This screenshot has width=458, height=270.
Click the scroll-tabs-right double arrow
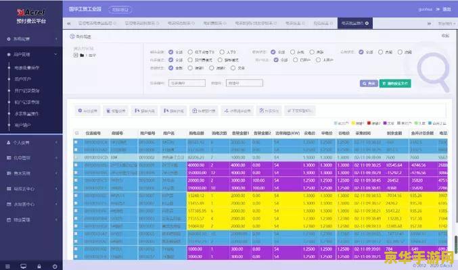(429, 24)
